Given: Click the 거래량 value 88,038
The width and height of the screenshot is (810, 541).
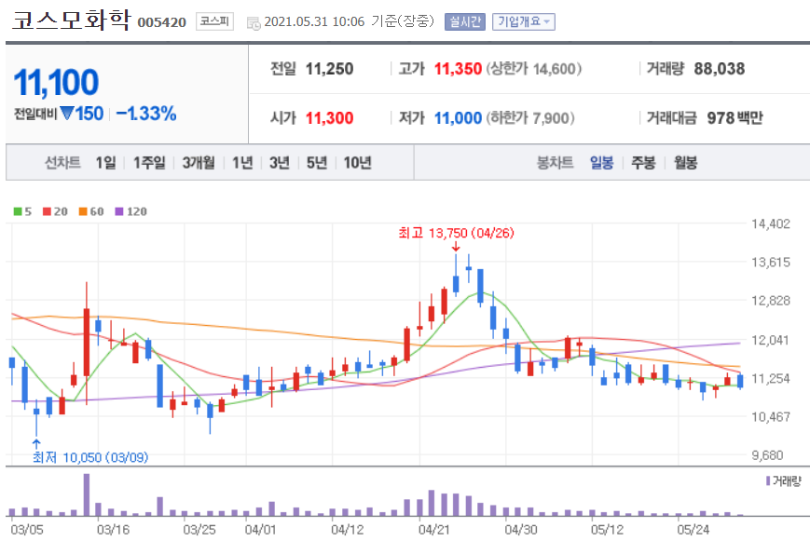Looking at the screenshot, I should [719, 69].
